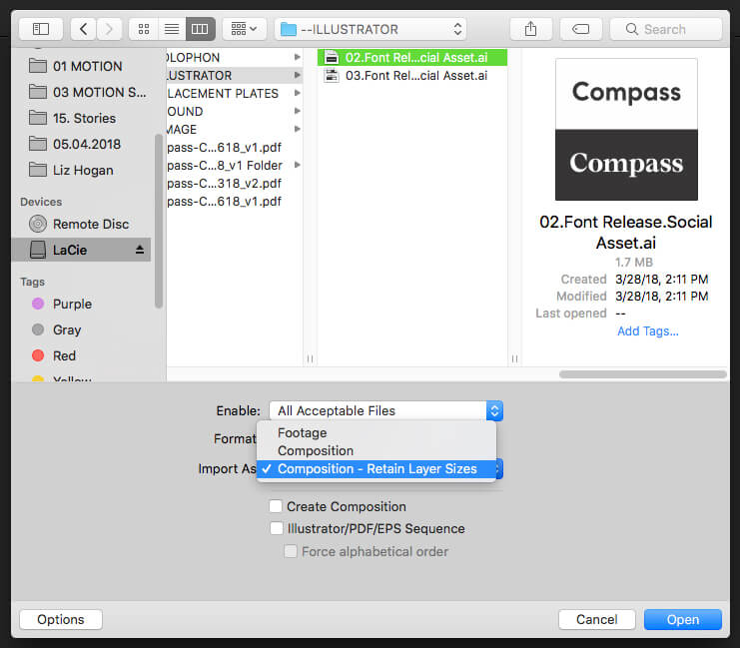This screenshot has width=740, height=648.
Task: Open the item grouping dropdown
Action: [x=244, y=29]
